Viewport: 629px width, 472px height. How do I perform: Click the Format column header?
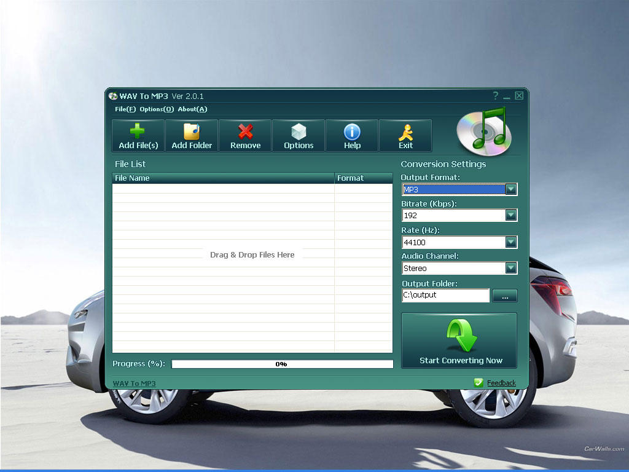tap(364, 178)
